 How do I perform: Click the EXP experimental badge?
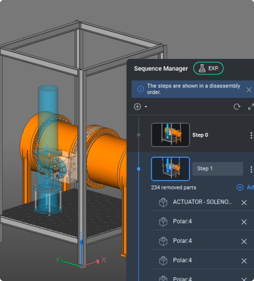click(x=208, y=68)
